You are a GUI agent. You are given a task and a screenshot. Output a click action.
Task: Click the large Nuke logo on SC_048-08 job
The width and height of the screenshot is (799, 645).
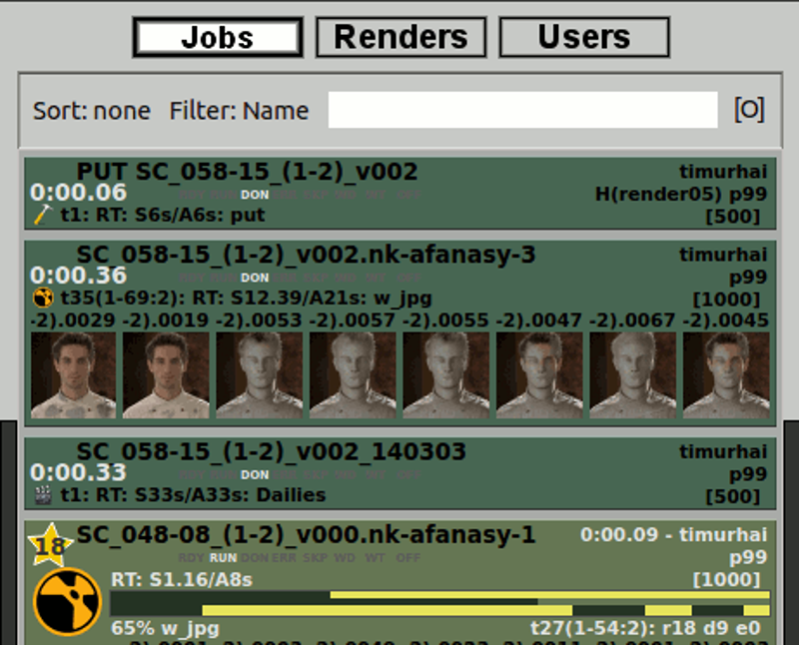point(67,600)
